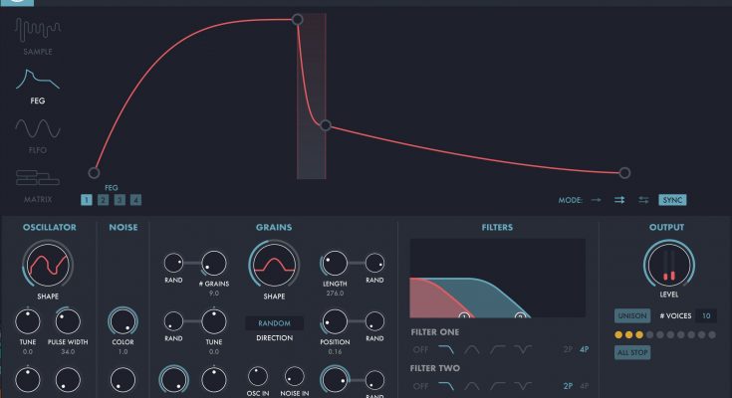This screenshot has height=398, width=732.
Task: Choose notch shape for Filter Two
Action: (524, 386)
